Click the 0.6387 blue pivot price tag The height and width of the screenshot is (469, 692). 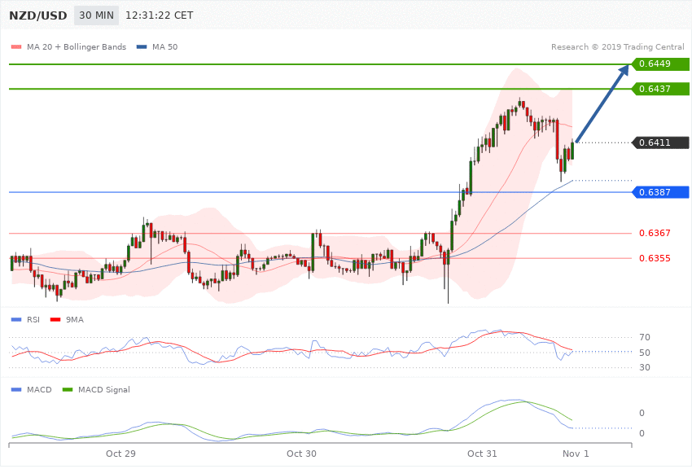661,192
